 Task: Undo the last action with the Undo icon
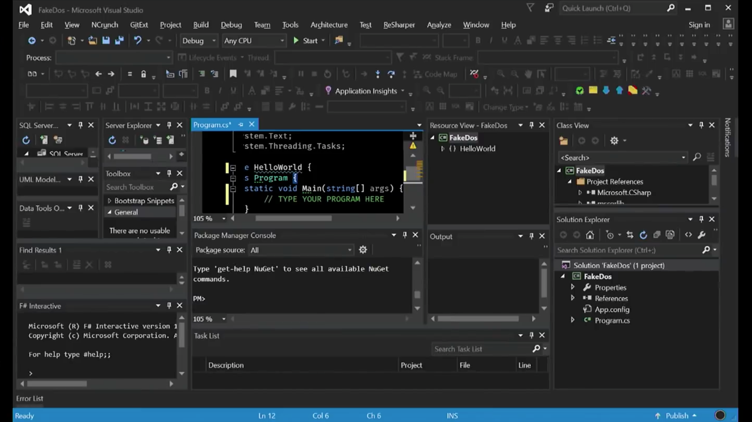pos(138,40)
